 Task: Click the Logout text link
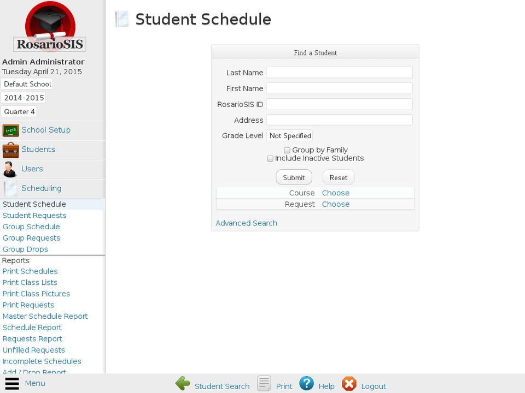tap(374, 386)
